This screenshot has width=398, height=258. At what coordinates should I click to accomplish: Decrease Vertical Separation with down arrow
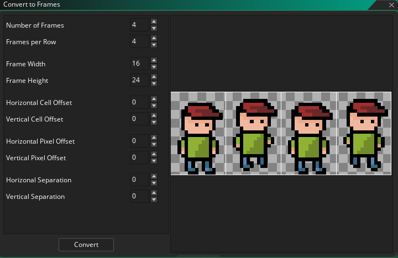coord(154,199)
